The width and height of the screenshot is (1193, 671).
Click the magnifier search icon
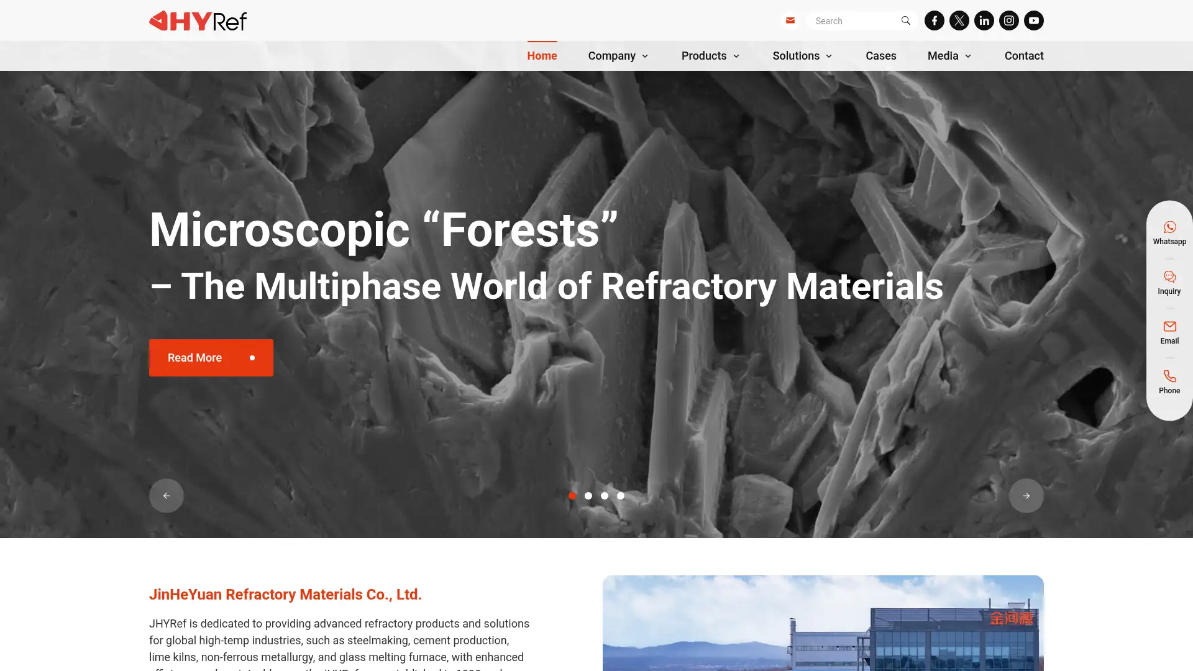tap(905, 21)
